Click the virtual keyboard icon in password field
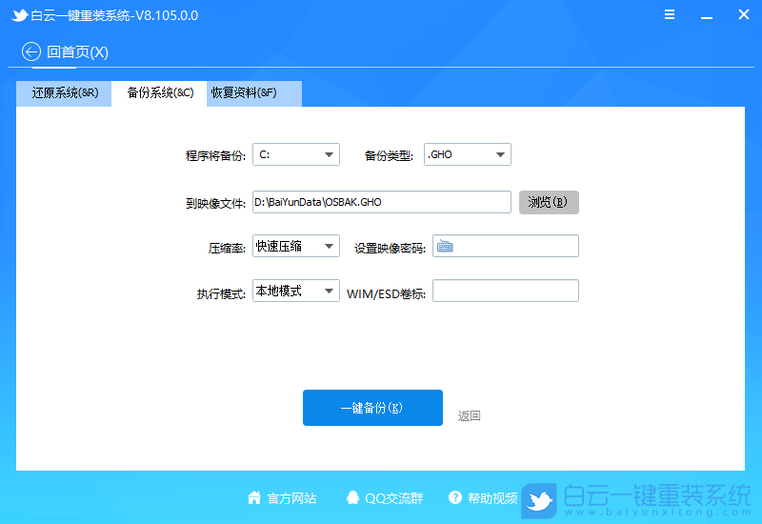Viewport: 762px width, 524px height. click(x=445, y=247)
